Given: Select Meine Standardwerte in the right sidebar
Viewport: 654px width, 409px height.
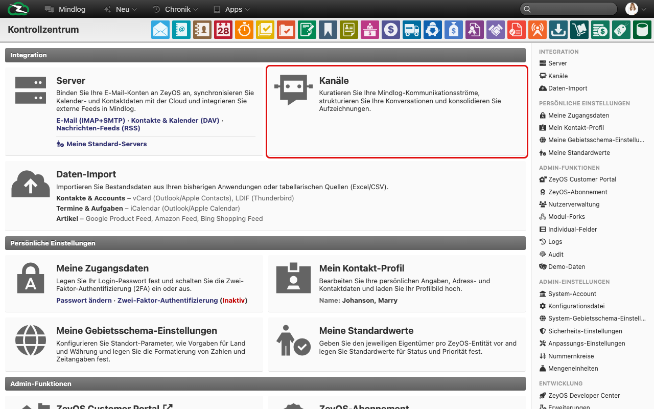Looking at the screenshot, I should click(x=574, y=153).
